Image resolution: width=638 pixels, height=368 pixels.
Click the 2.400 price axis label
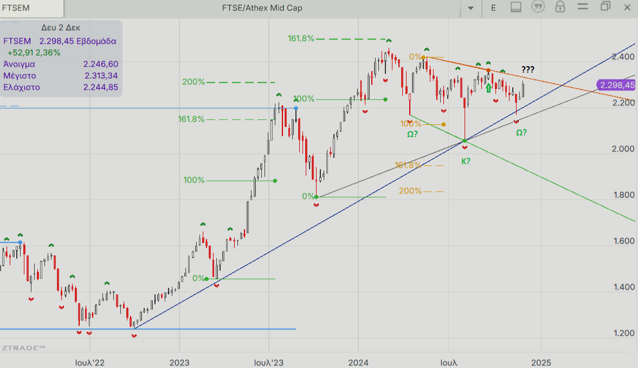[x=623, y=56]
